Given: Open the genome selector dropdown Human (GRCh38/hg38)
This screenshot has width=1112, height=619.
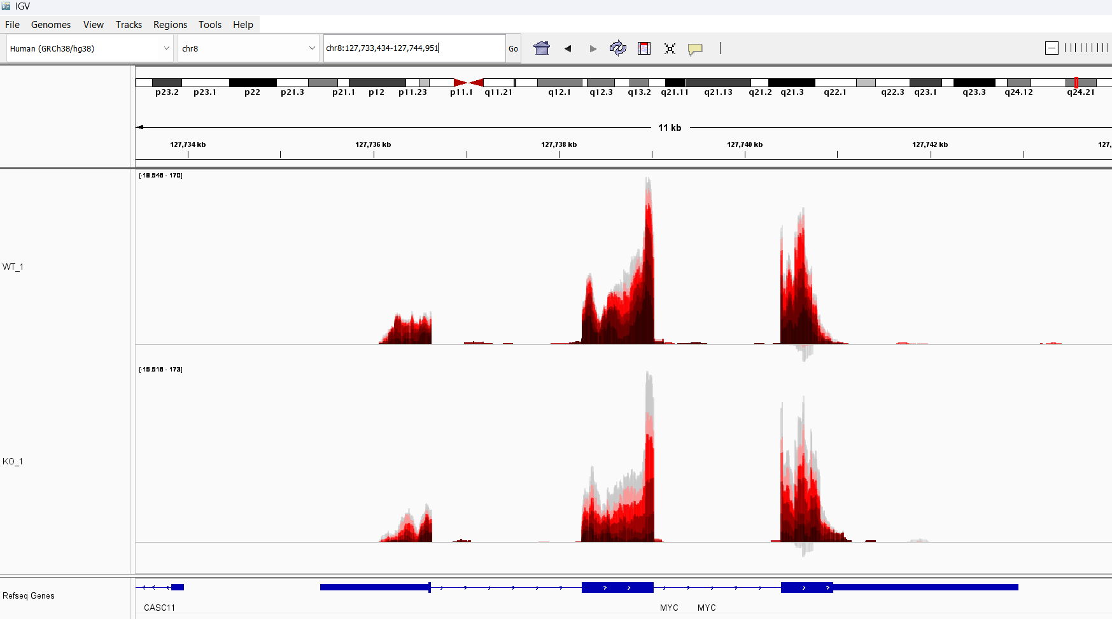Looking at the screenshot, I should [x=90, y=48].
